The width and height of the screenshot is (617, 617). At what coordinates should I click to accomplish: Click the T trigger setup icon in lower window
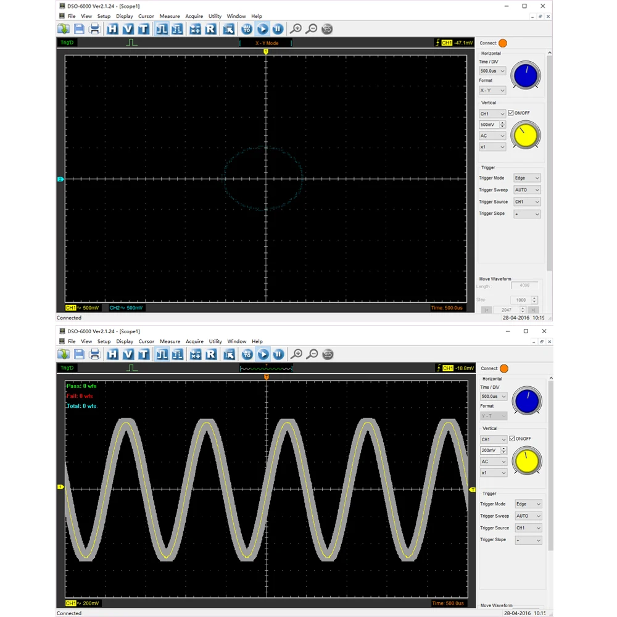pyautogui.click(x=144, y=354)
